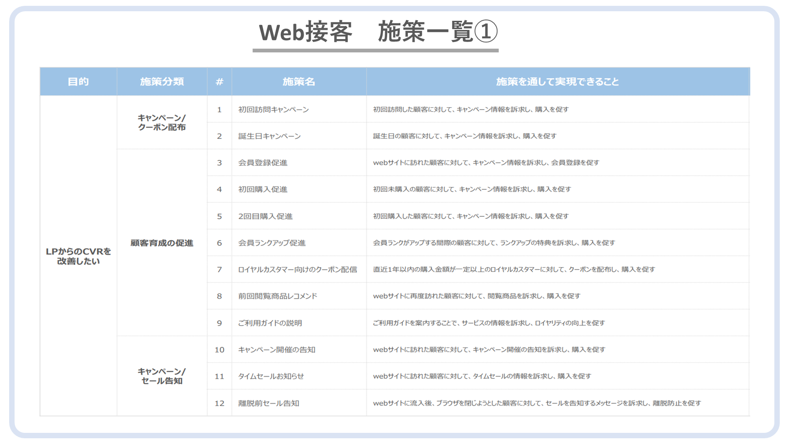
Task: Select row number 9 cell
Action: tap(220, 323)
